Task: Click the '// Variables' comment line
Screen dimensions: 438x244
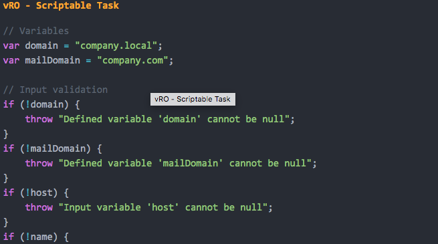Action: coord(35,31)
